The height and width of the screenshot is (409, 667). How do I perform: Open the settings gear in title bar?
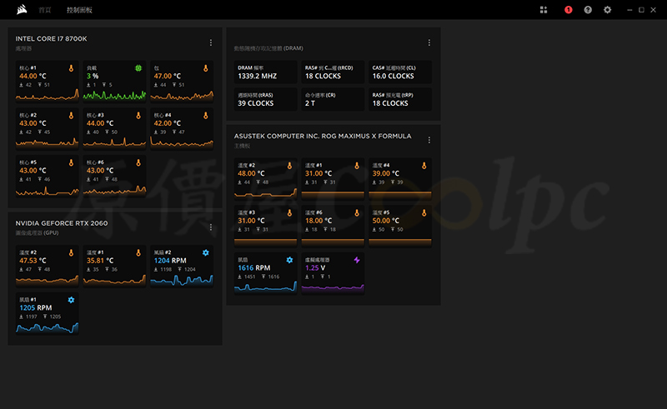608,10
